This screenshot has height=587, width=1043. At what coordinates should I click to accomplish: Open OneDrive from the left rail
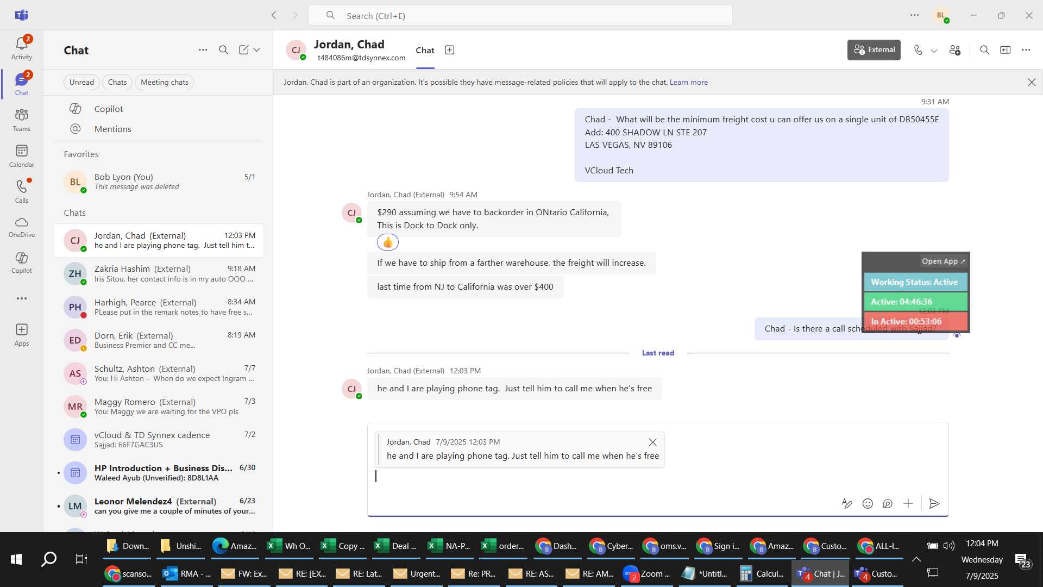click(22, 227)
